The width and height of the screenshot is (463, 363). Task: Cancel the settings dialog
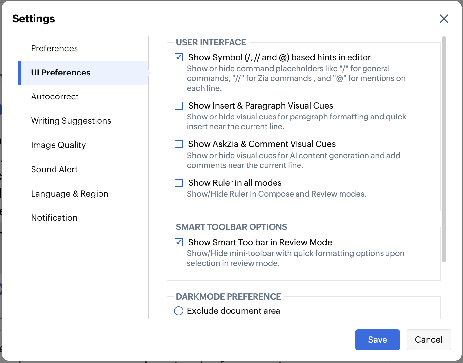pos(429,340)
